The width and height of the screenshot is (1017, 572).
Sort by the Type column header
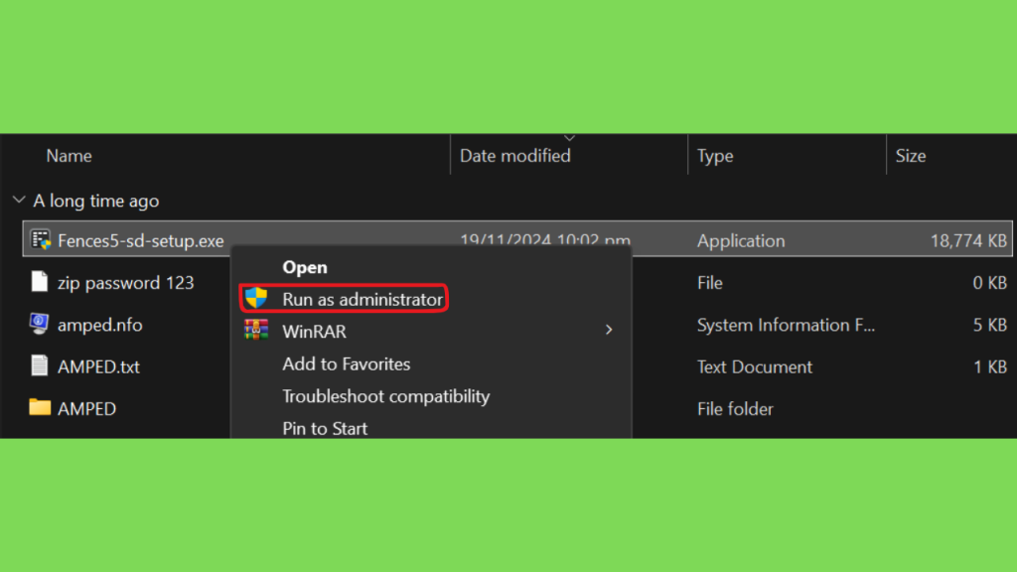(715, 156)
